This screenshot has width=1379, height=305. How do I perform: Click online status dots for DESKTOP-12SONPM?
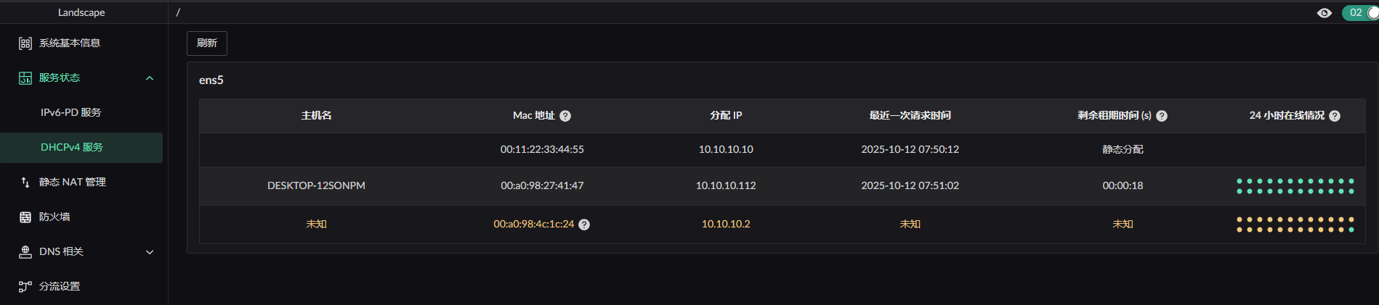pos(1295,186)
